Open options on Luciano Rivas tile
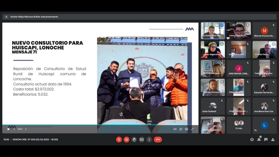Image resolution: width=279 pixels, height=157 pixels. click(222, 25)
